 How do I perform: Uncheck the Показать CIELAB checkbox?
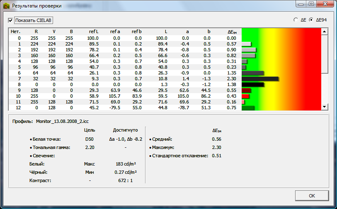pos(11,20)
